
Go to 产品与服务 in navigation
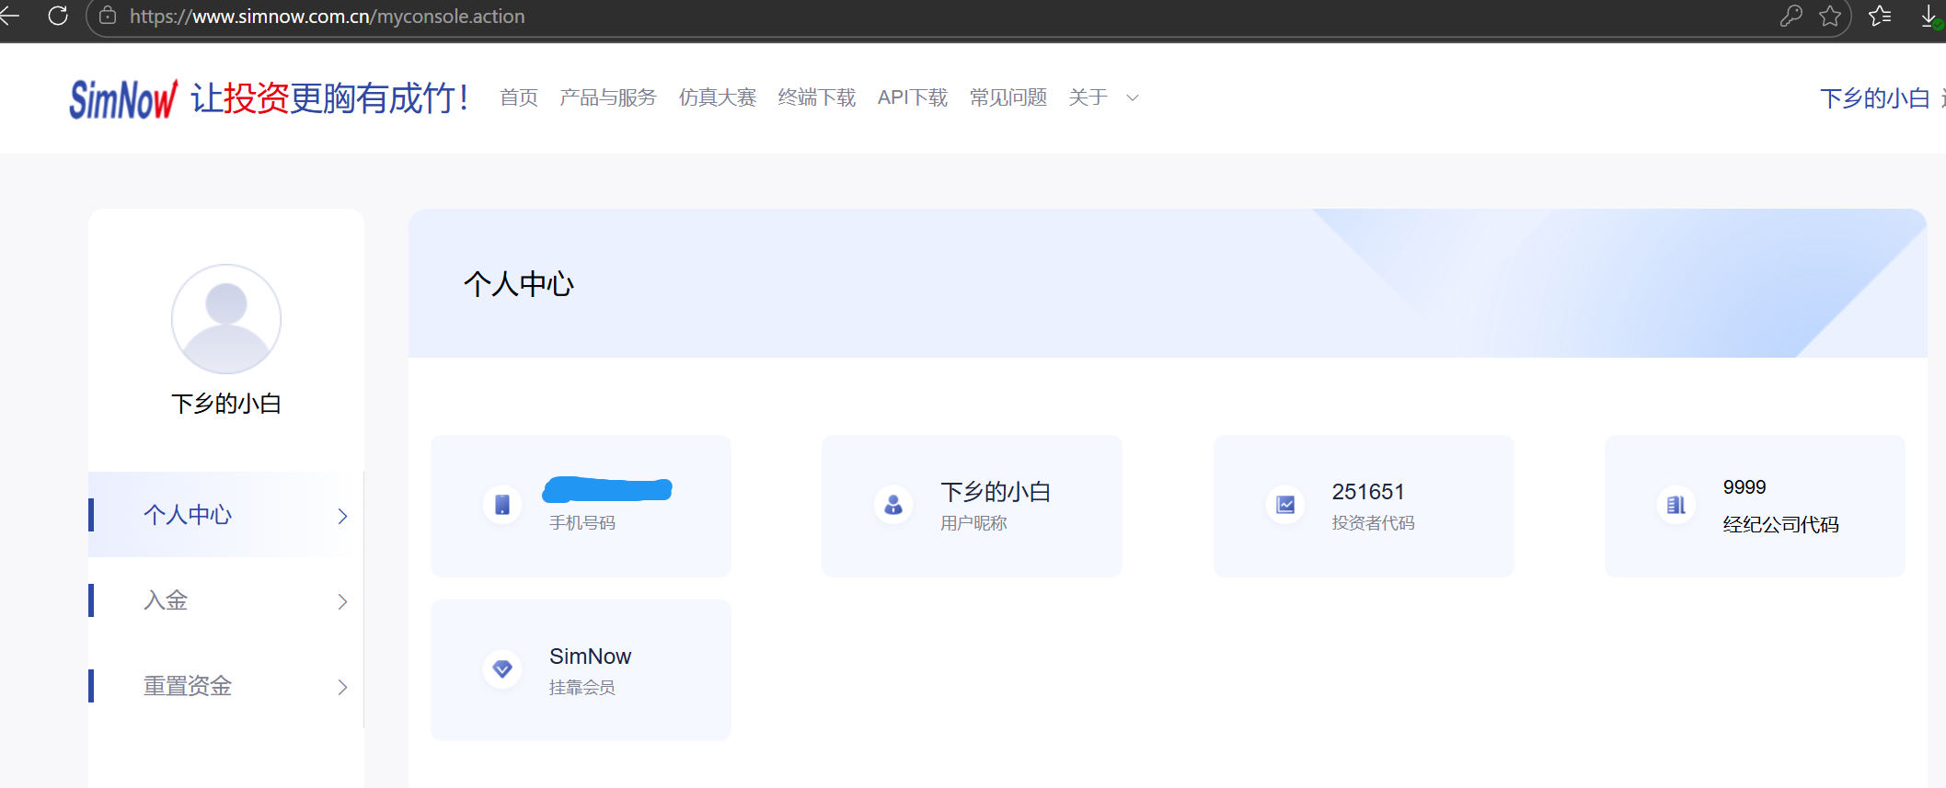pos(607,97)
